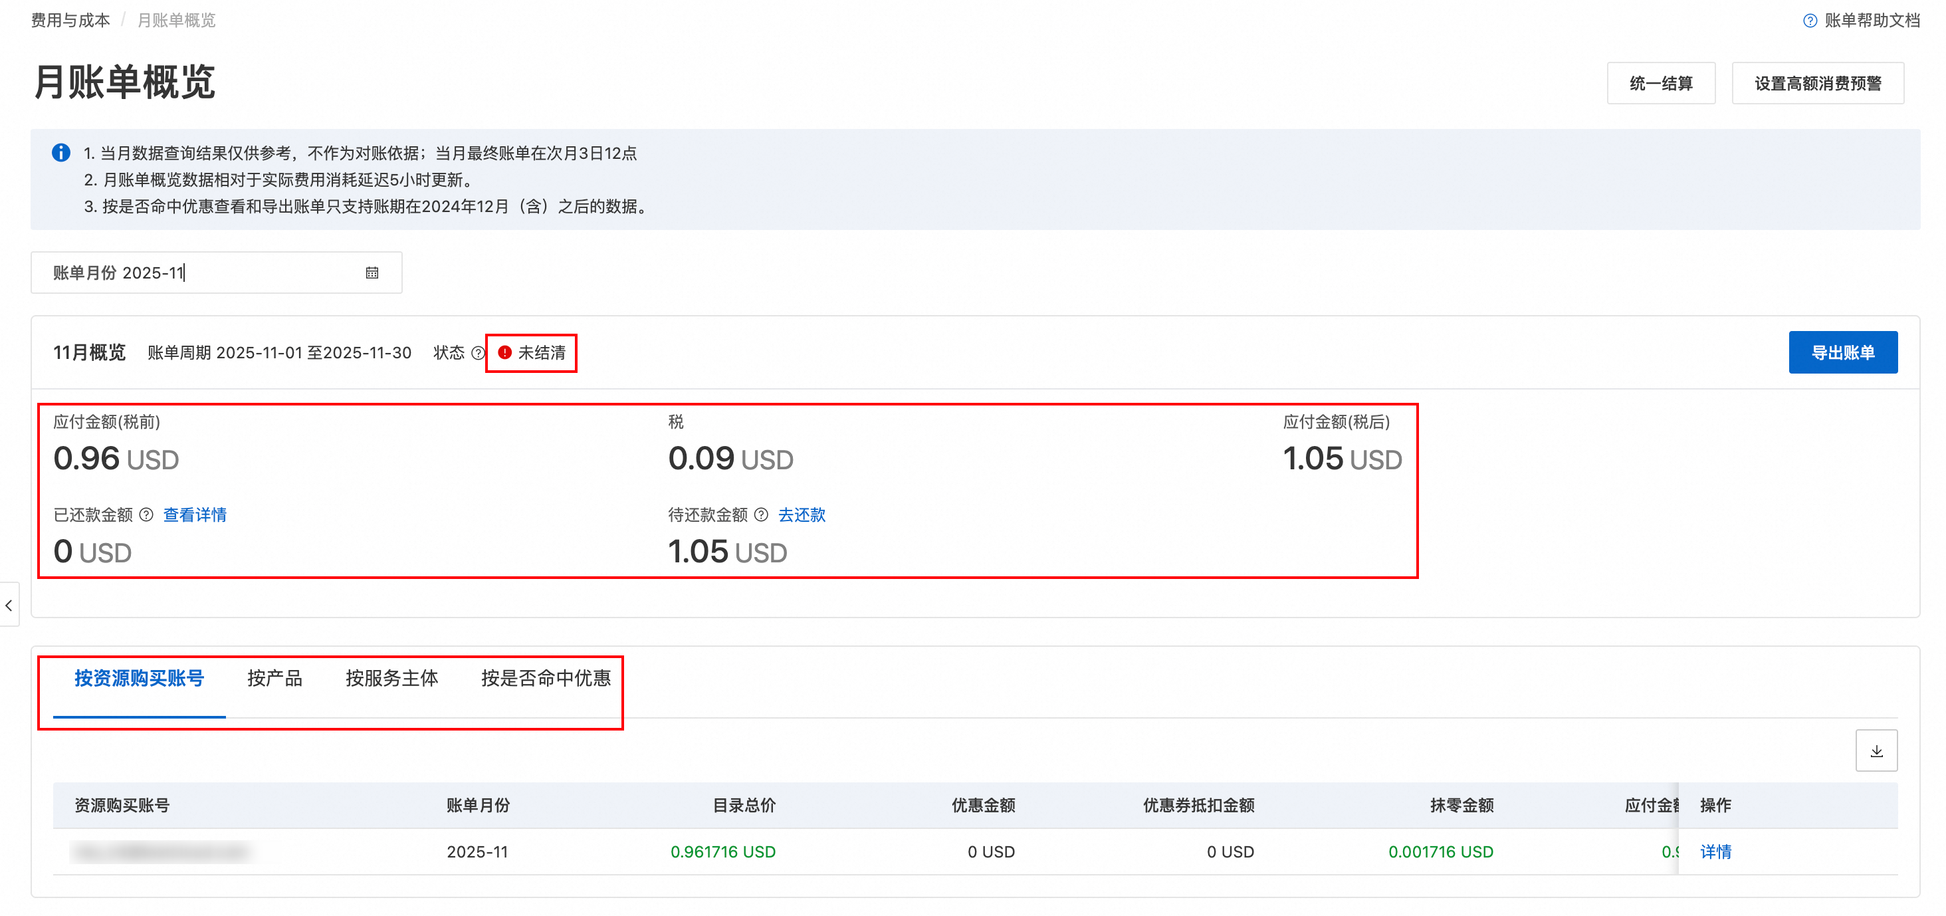Click the help icon beside 已还款金额
The height and width of the screenshot is (916, 1946).
[x=147, y=515]
